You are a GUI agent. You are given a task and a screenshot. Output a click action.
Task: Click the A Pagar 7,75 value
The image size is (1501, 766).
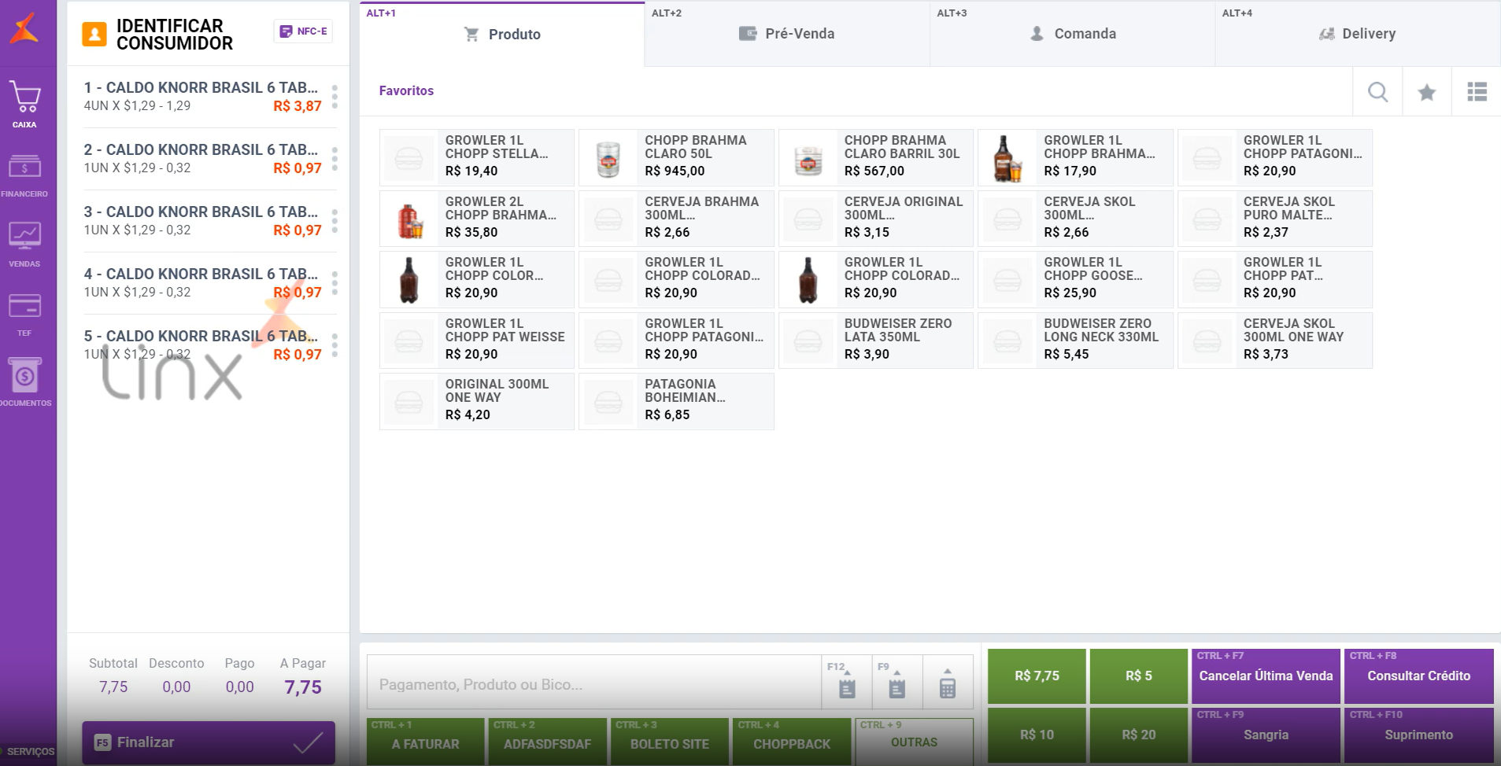coord(303,687)
